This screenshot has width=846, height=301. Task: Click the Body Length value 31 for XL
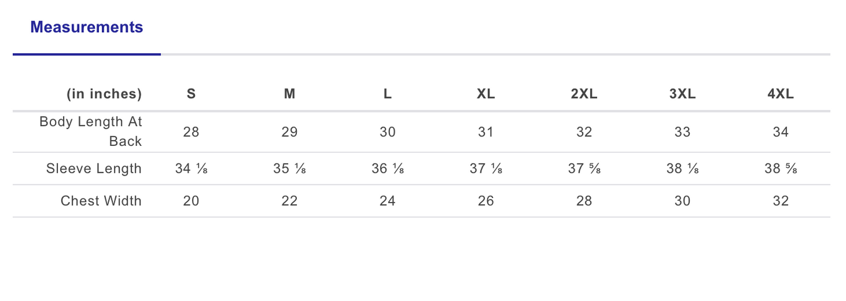click(486, 132)
